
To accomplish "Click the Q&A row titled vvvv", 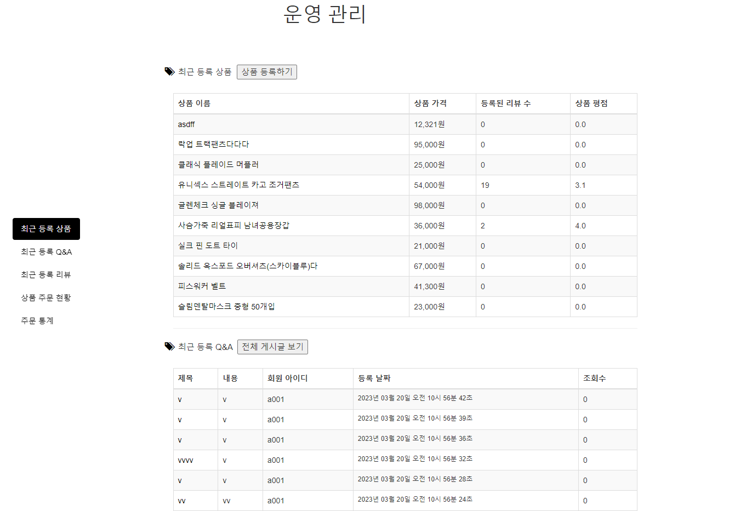I will tap(187, 460).
